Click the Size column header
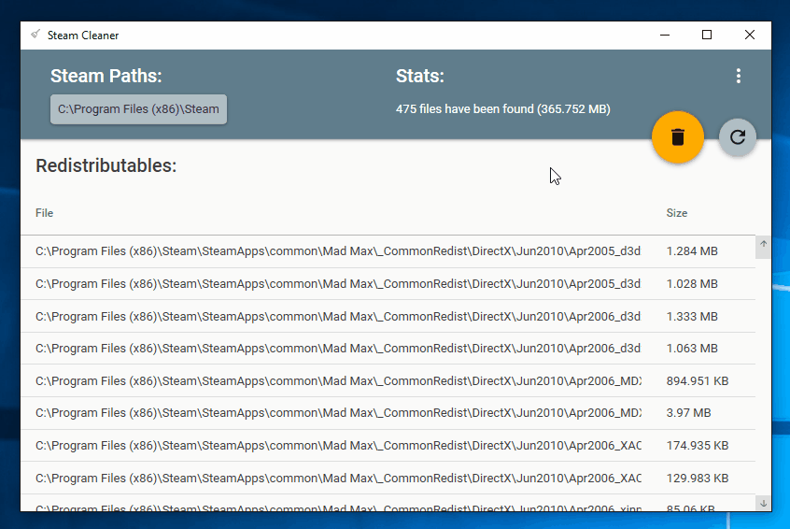 pyautogui.click(x=676, y=213)
